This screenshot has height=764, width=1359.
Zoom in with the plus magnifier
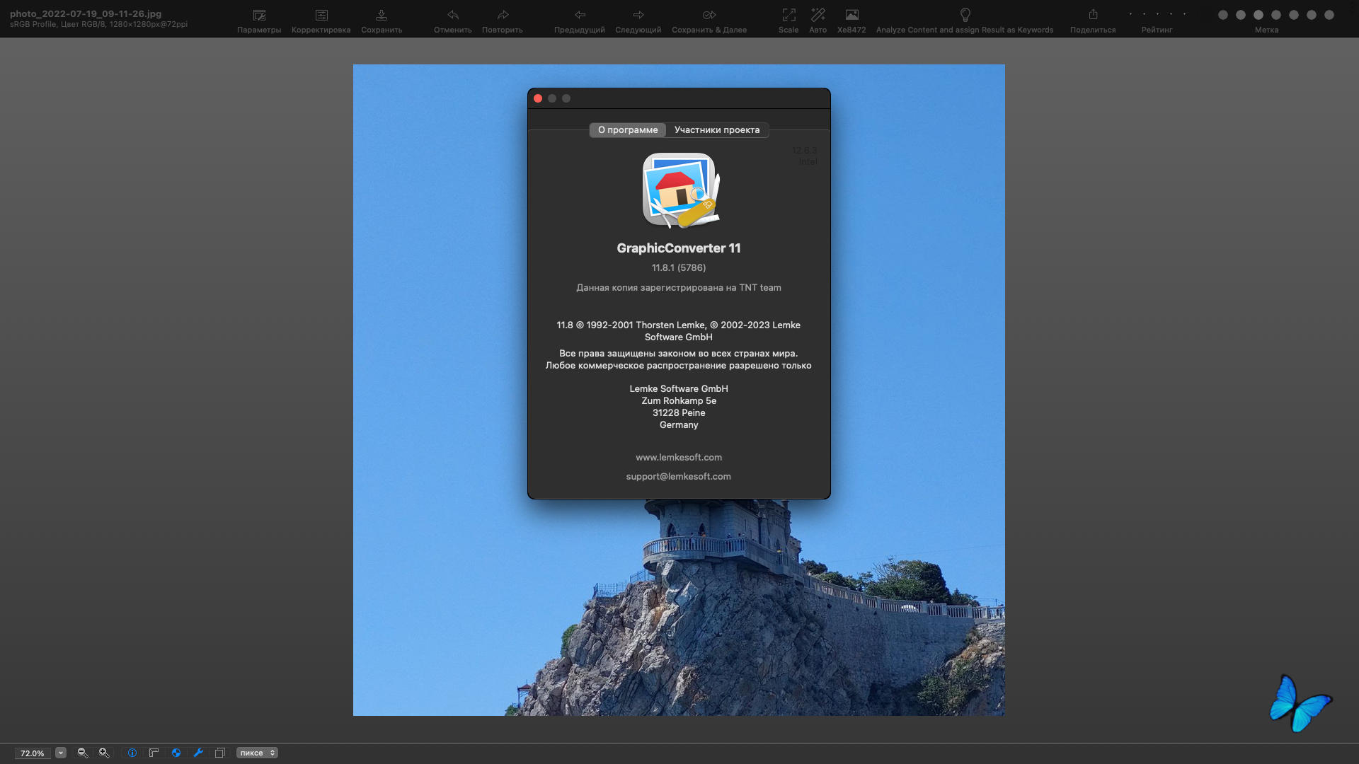coord(104,753)
